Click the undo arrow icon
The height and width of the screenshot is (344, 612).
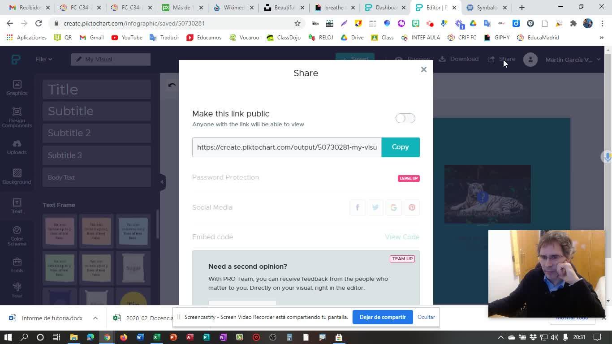click(172, 85)
